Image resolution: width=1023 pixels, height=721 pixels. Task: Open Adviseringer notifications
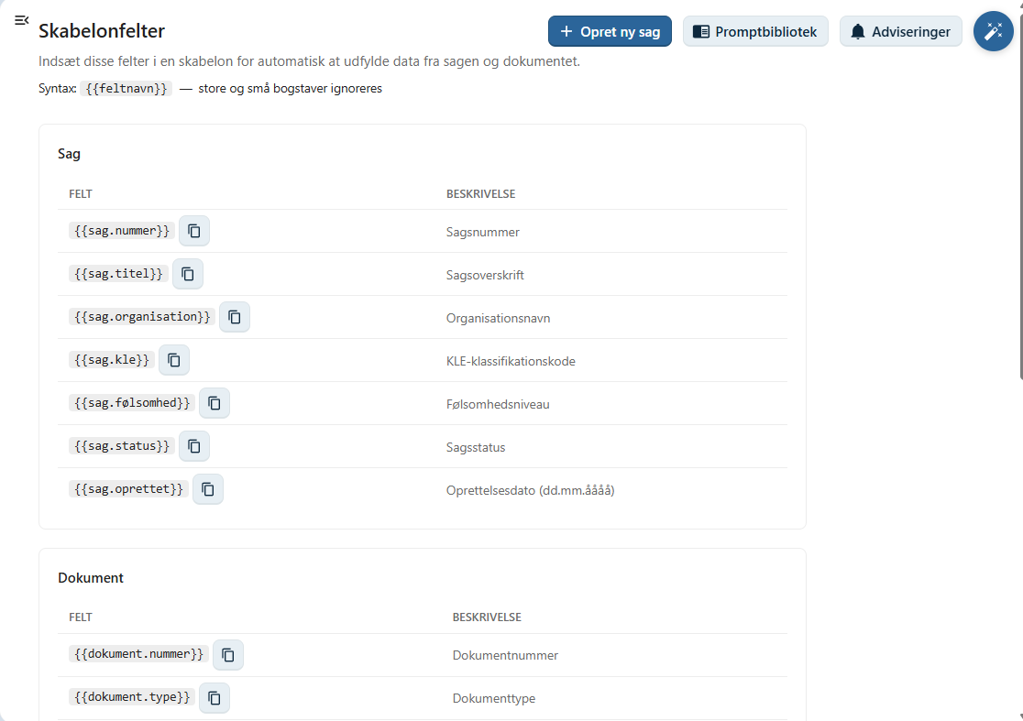900,31
